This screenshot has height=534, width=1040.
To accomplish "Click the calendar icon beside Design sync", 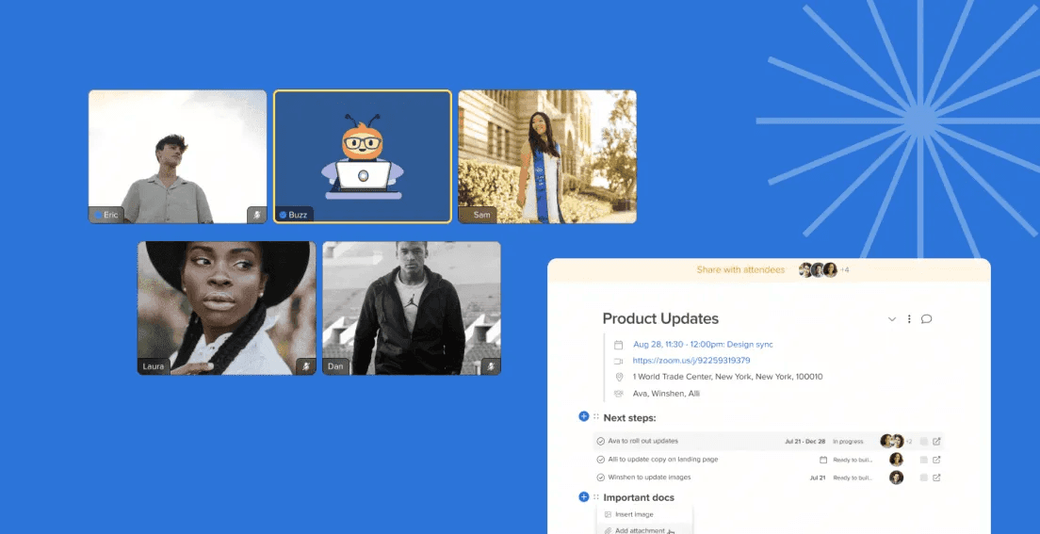I will tap(618, 345).
